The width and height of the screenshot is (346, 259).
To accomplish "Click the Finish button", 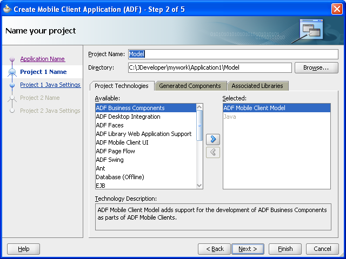I will [285, 249].
